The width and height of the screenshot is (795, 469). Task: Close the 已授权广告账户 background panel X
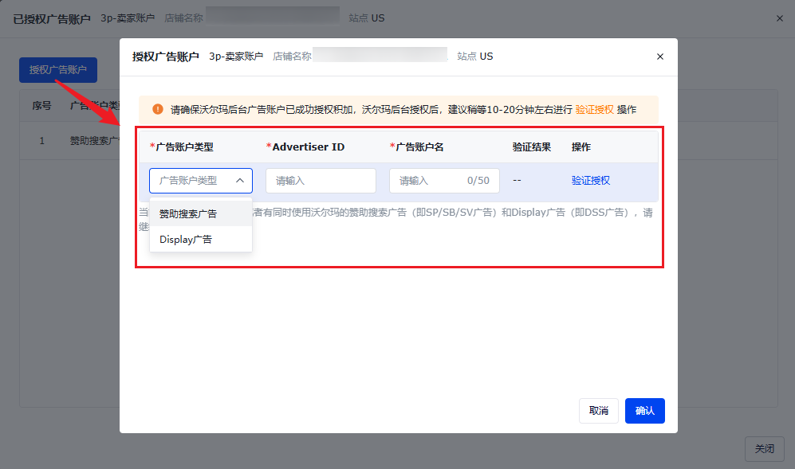pos(779,18)
